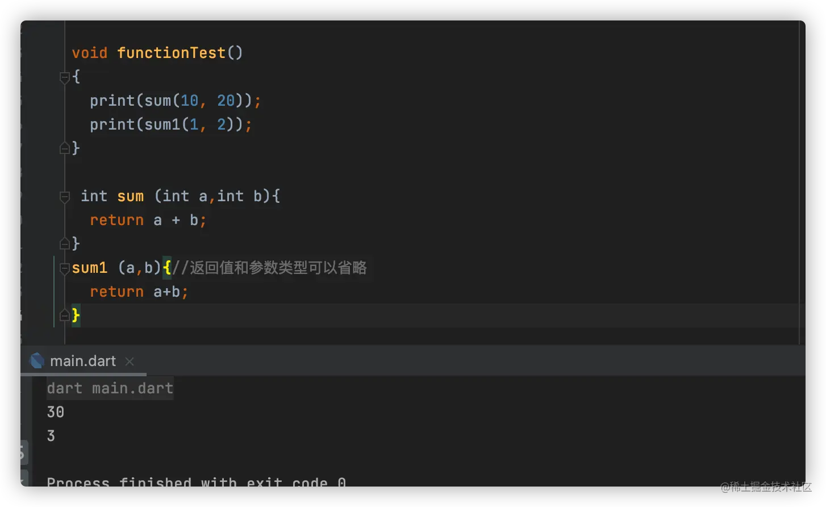Click fold marker beside functionTest closing brace
Viewport: 826px width, 507px height.
pos(65,149)
